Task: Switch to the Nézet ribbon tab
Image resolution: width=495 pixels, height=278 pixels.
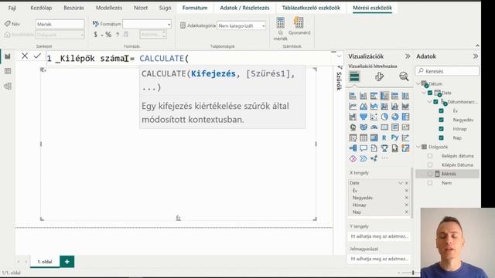Action: (141, 8)
